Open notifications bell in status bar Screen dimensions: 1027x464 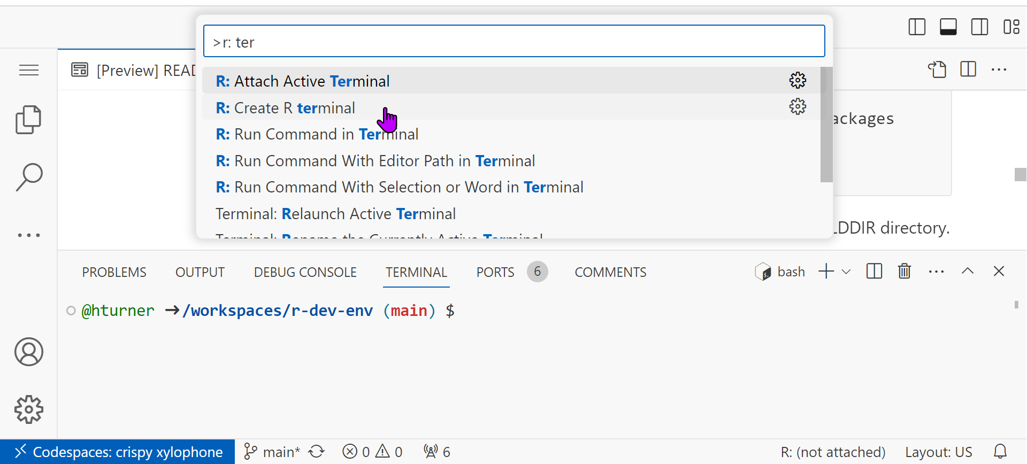1000,452
